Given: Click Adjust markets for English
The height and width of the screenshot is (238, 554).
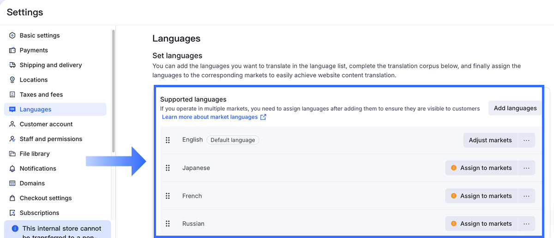Looking at the screenshot, I should (x=490, y=140).
